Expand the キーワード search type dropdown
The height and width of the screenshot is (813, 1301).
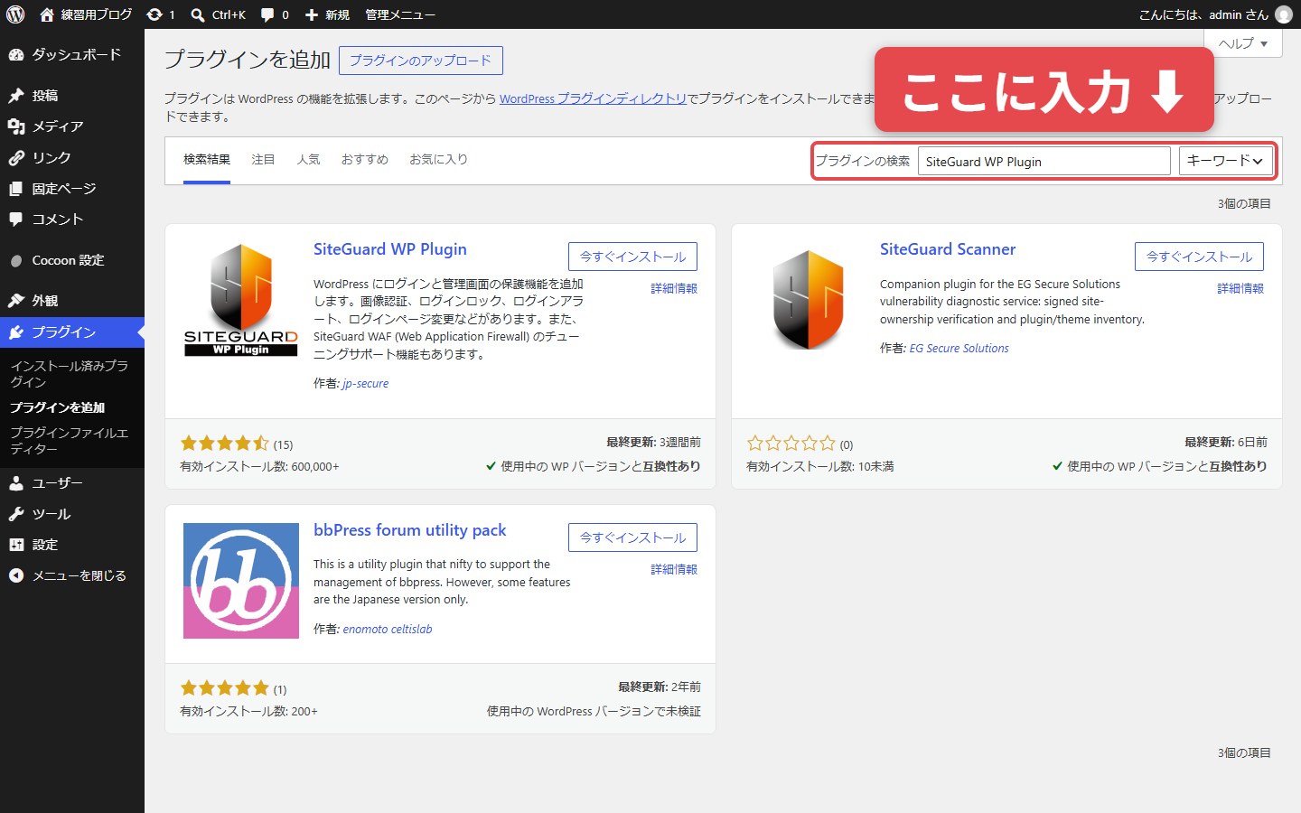1226,161
